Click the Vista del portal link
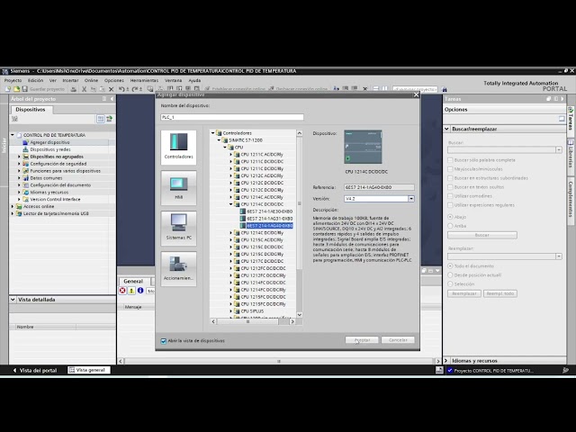This screenshot has height=432, width=576. click(x=37, y=370)
